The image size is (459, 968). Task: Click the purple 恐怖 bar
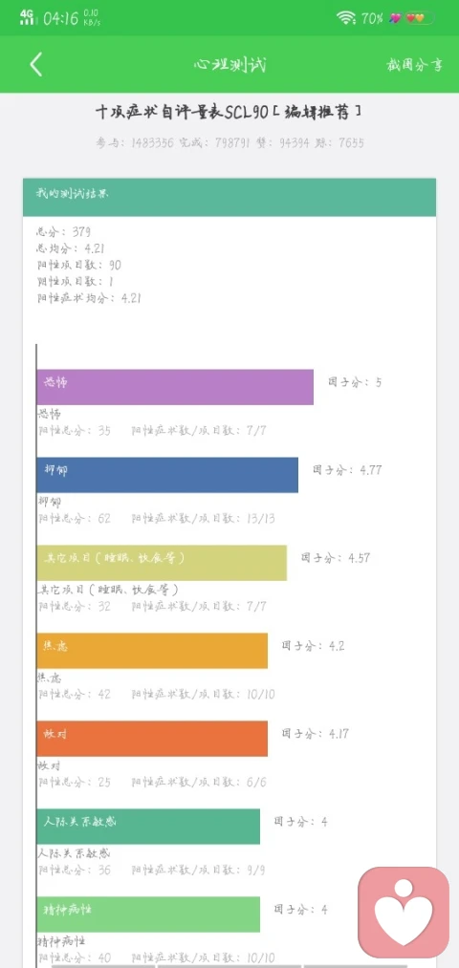(x=175, y=387)
